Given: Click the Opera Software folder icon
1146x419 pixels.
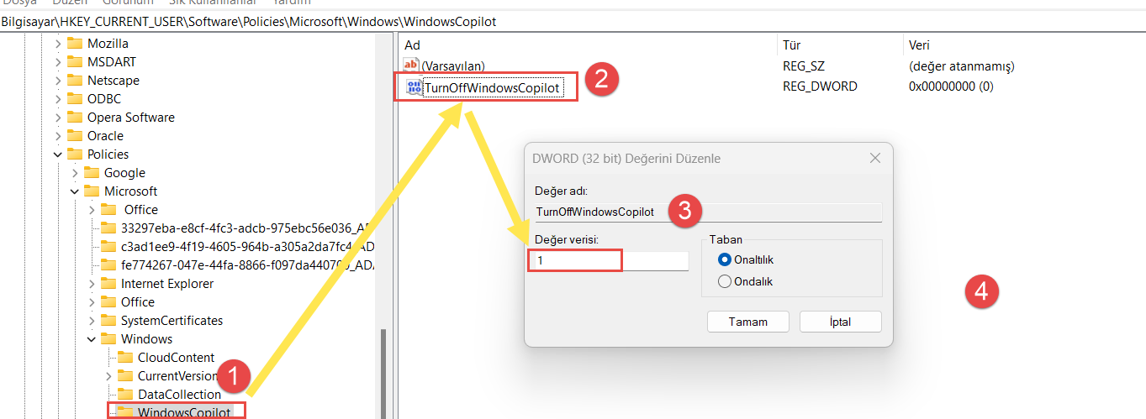Looking at the screenshot, I should coord(75,118).
